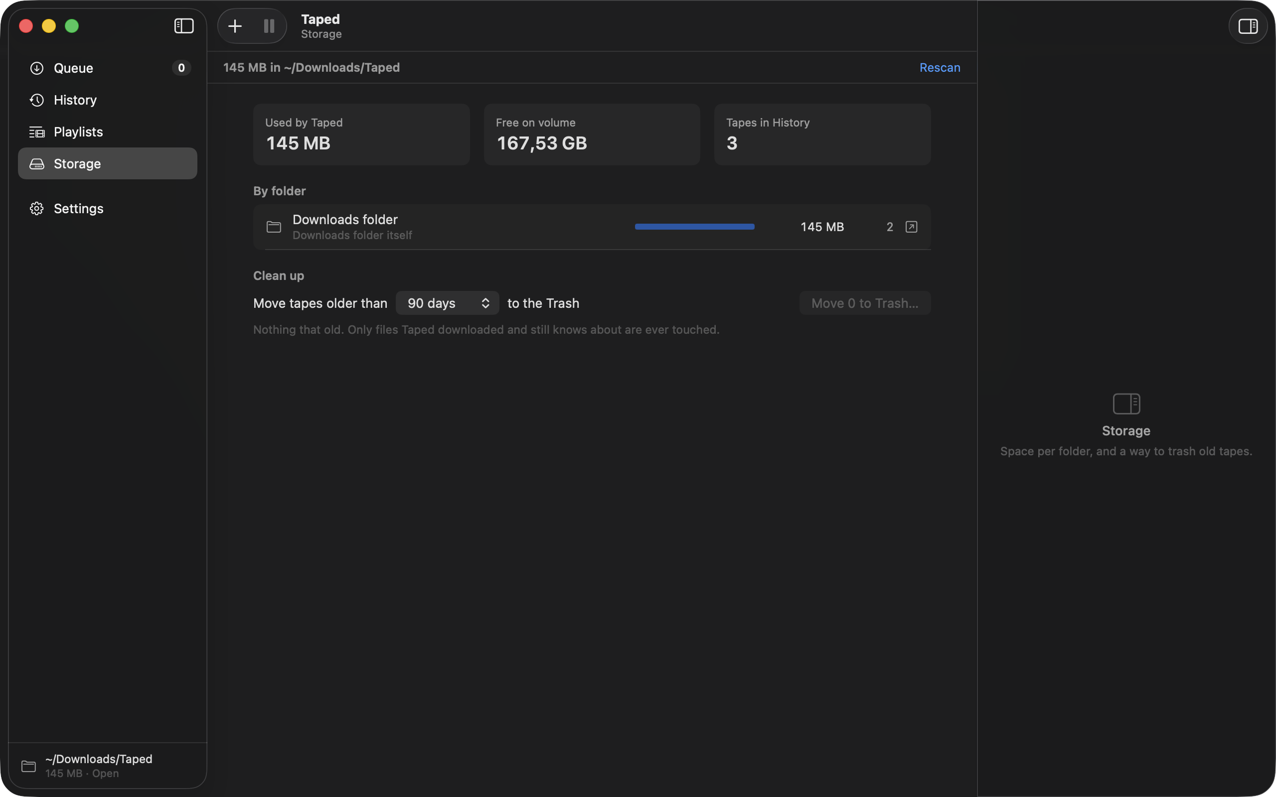Pause downloads with the pause icon
1276x797 pixels.
[269, 26]
